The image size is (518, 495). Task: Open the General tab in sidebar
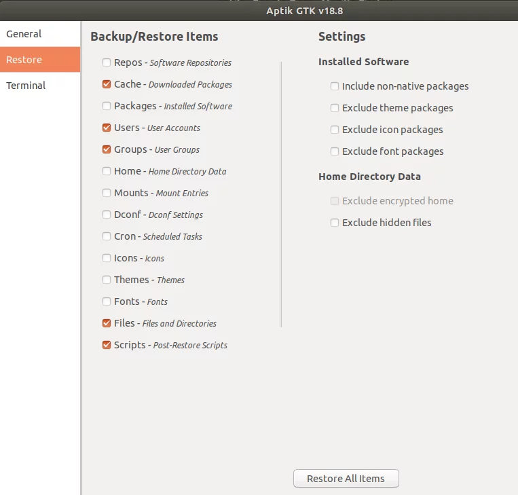(40, 34)
